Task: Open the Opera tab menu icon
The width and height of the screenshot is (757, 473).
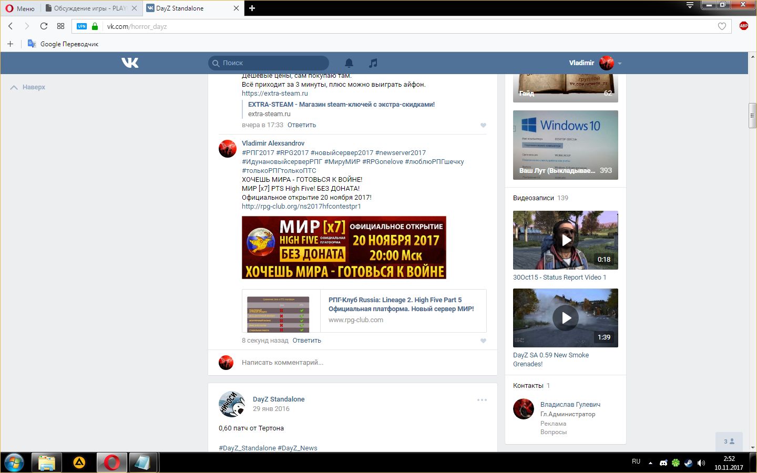Action: [690, 5]
